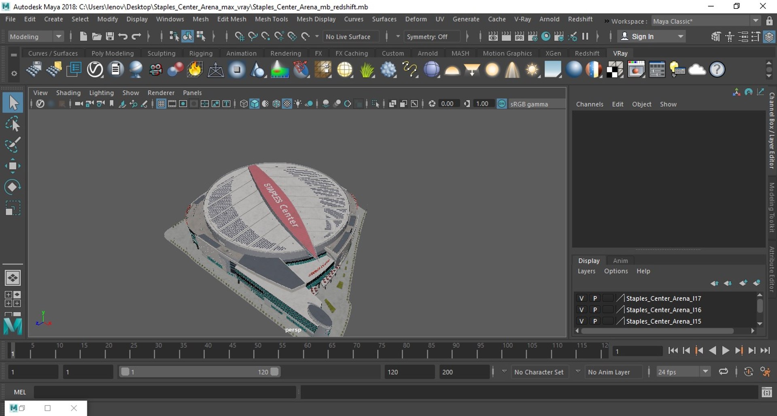This screenshot has height=416, width=777.
Task: Toggle visibility V for Staples_Center_Arena_l15
Action: tap(582, 321)
